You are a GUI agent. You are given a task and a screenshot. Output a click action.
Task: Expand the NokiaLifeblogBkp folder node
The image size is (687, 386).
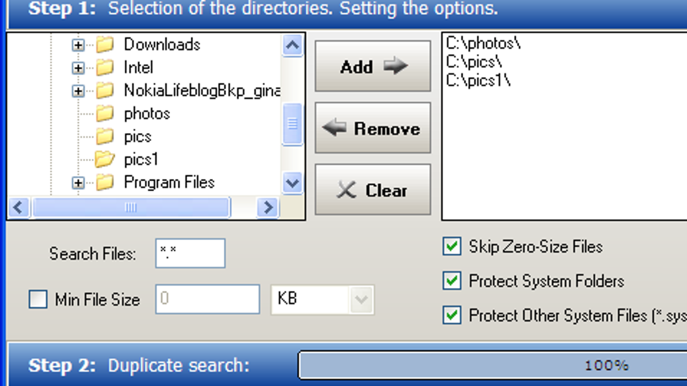click(x=78, y=90)
